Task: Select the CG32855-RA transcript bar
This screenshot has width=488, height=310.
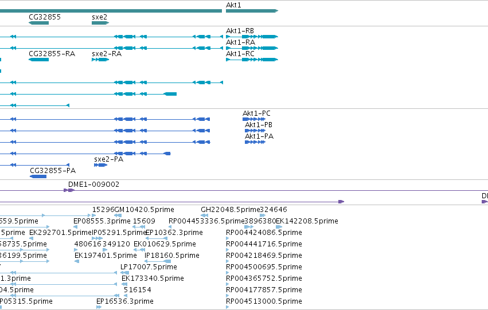Action: [38, 60]
